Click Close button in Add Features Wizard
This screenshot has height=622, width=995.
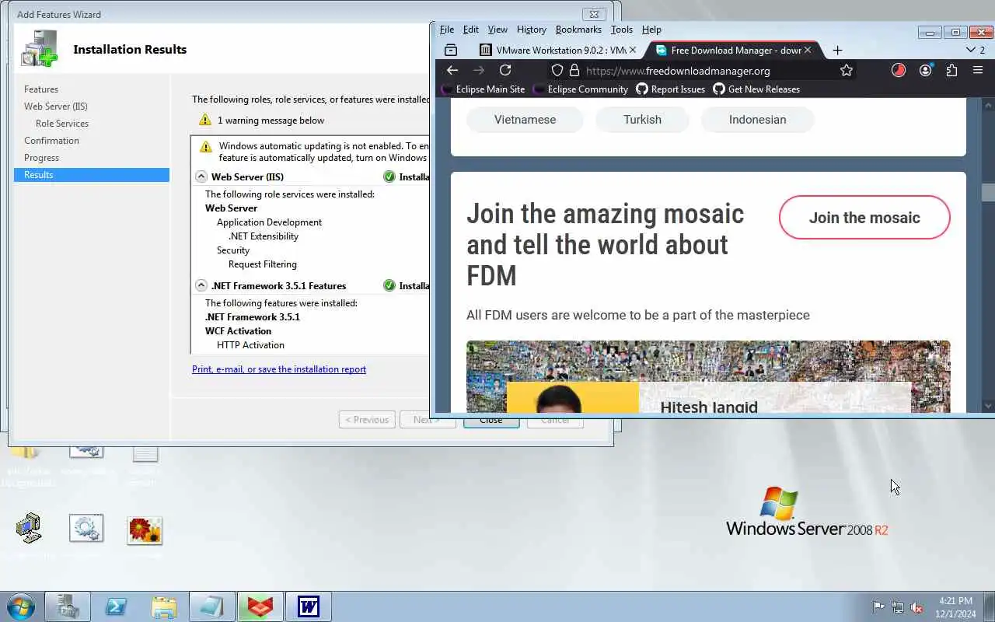coord(491,420)
